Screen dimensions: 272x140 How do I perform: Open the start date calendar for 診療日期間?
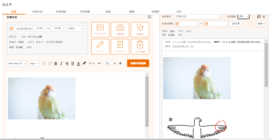pyautogui.click(x=177, y=24)
